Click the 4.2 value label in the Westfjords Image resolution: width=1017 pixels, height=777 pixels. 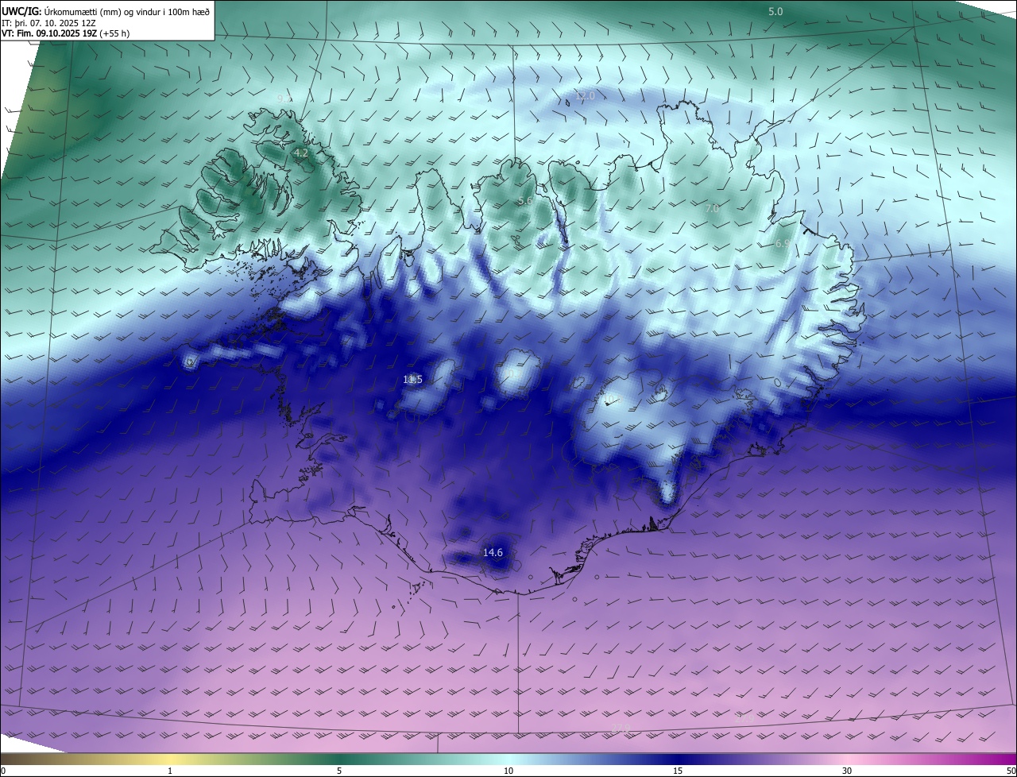[300, 153]
